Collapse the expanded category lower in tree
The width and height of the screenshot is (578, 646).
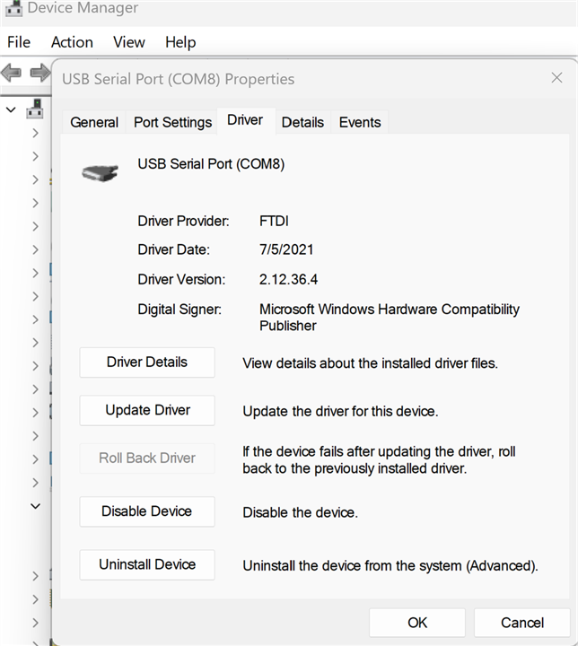pyautogui.click(x=35, y=506)
